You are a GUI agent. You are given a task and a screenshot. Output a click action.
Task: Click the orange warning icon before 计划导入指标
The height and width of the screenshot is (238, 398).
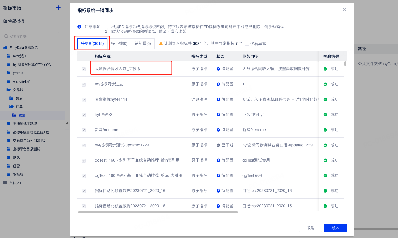161,43
